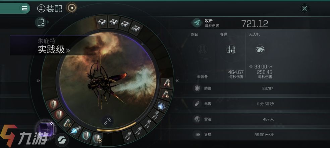This screenshot has width=330, height=148.
Task: Click the yellow power gauge bar
Action: [x=117, y=128]
